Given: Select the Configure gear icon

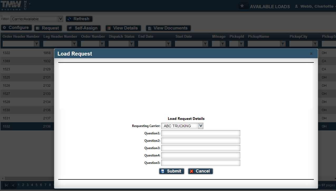Looking at the screenshot, I should tap(4, 27).
